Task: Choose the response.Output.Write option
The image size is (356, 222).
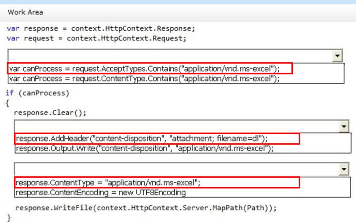Action: click(144, 148)
